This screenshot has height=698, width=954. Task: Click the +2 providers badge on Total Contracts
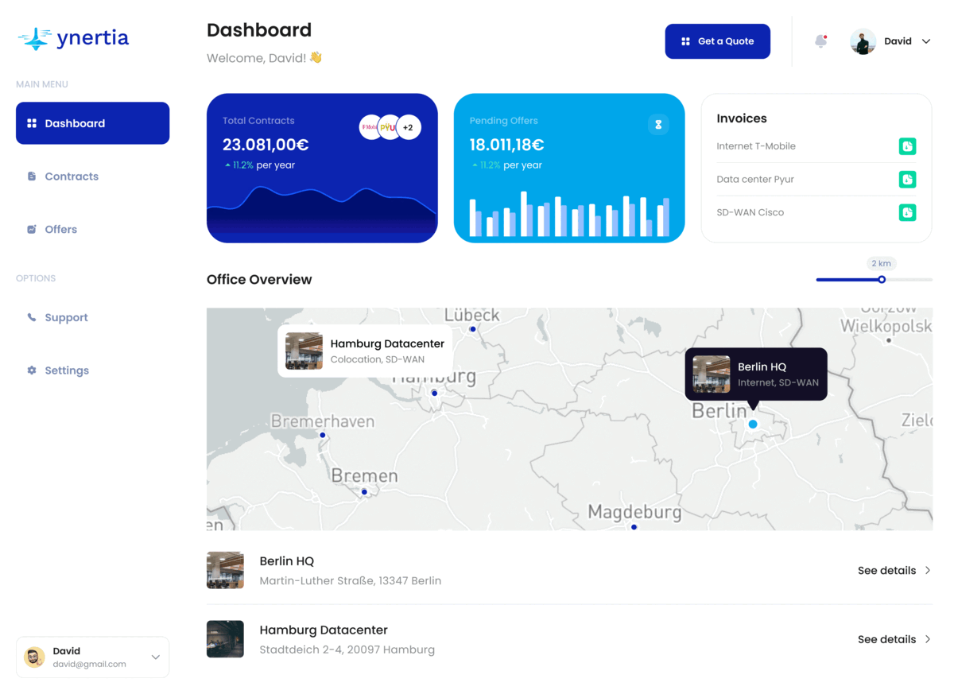click(408, 127)
